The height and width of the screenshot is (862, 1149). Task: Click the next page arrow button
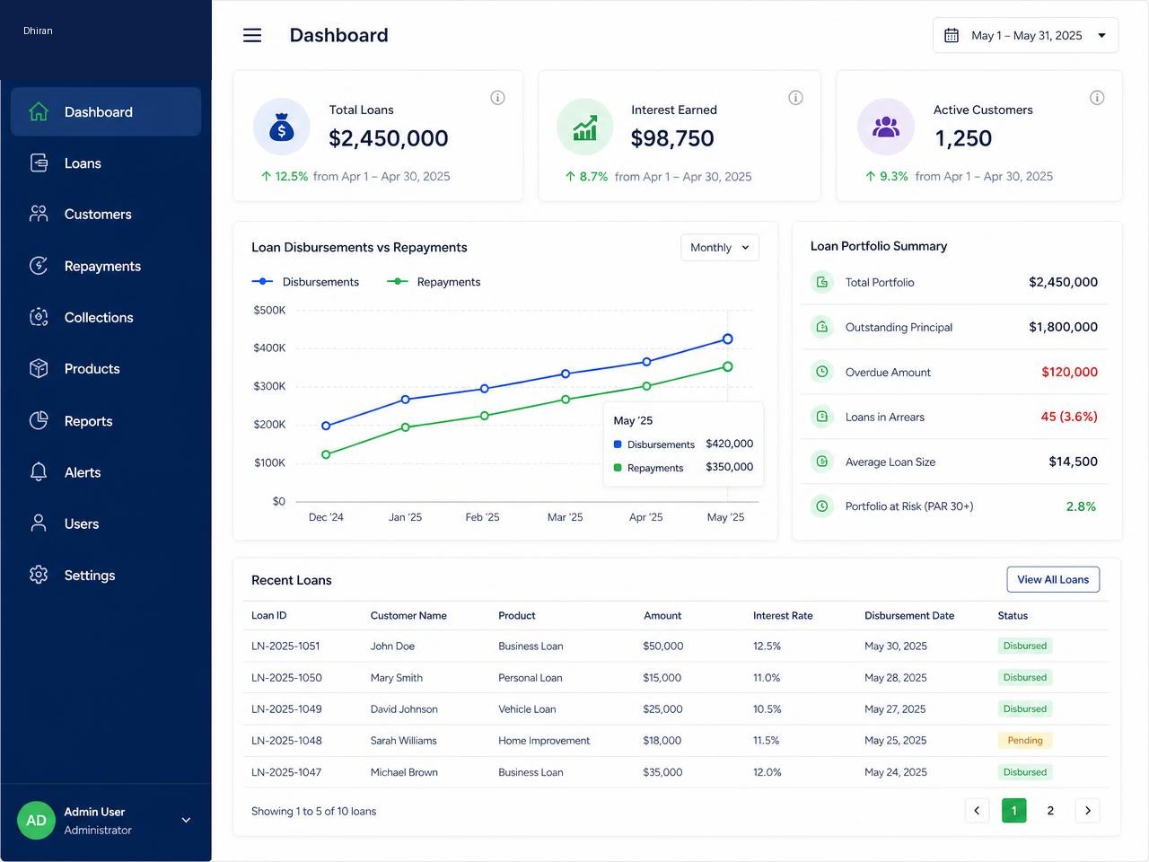point(1088,811)
